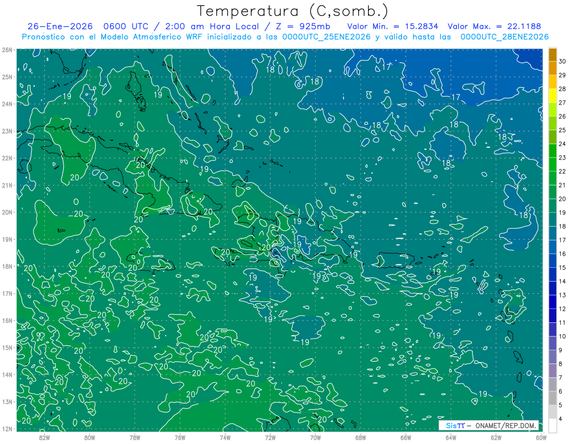The width and height of the screenshot is (575, 444).
Task: Click the 23N latitude axis label
Action: point(7,131)
